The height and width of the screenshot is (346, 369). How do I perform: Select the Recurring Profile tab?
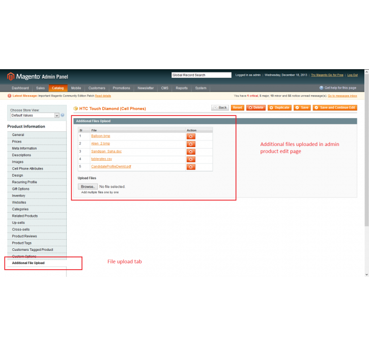pyautogui.click(x=37, y=182)
